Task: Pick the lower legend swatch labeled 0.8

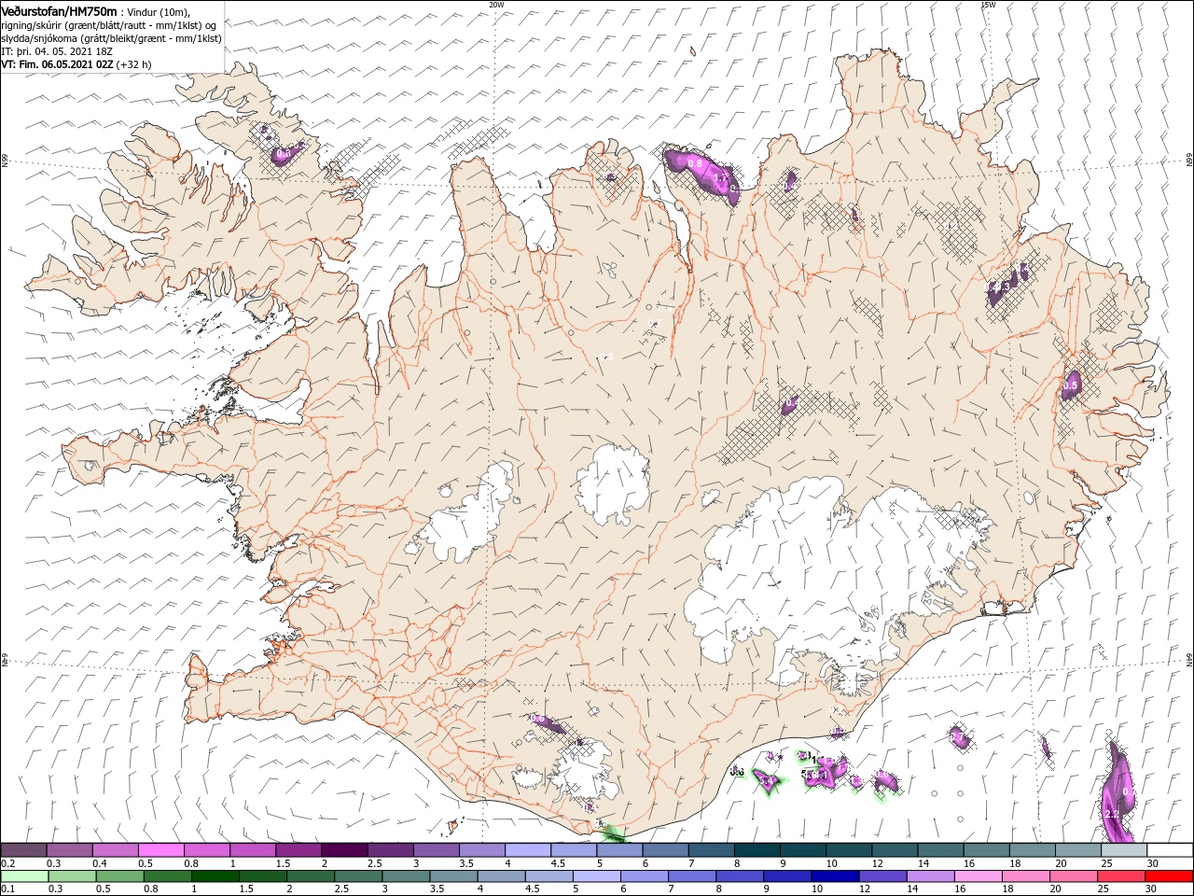Action: (x=168, y=876)
